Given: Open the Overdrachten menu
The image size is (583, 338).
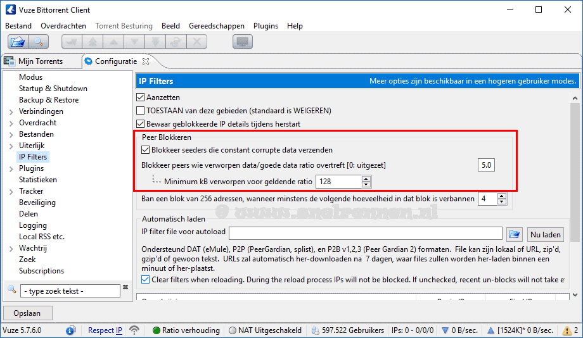Looking at the screenshot, I should [63, 25].
